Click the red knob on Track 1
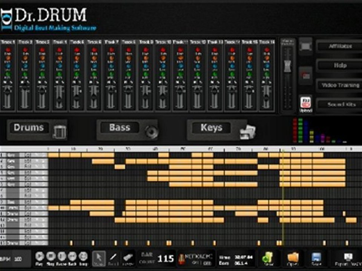 (x=8, y=50)
